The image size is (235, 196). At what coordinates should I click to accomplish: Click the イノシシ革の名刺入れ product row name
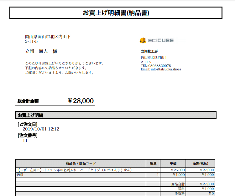coord(74,170)
